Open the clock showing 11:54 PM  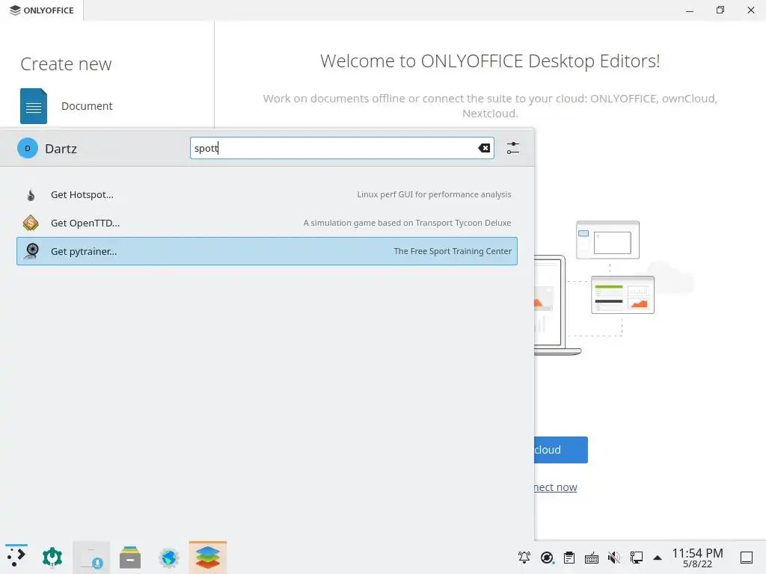click(x=697, y=558)
